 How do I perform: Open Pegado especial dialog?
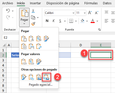coord(41,85)
